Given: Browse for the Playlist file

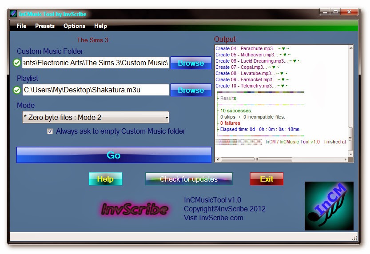Looking at the screenshot, I should pos(191,90).
